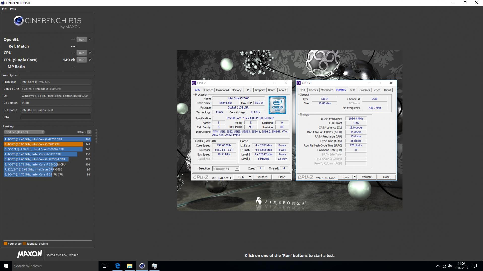Open SPD tab in left CPU-Z window

[248, 90]
